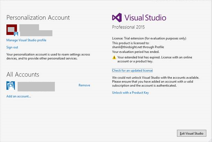The height and width of the screenshot is (142, 212).
Task: Click the purple Visual Studio logo icon
Action: click(117, 18)
